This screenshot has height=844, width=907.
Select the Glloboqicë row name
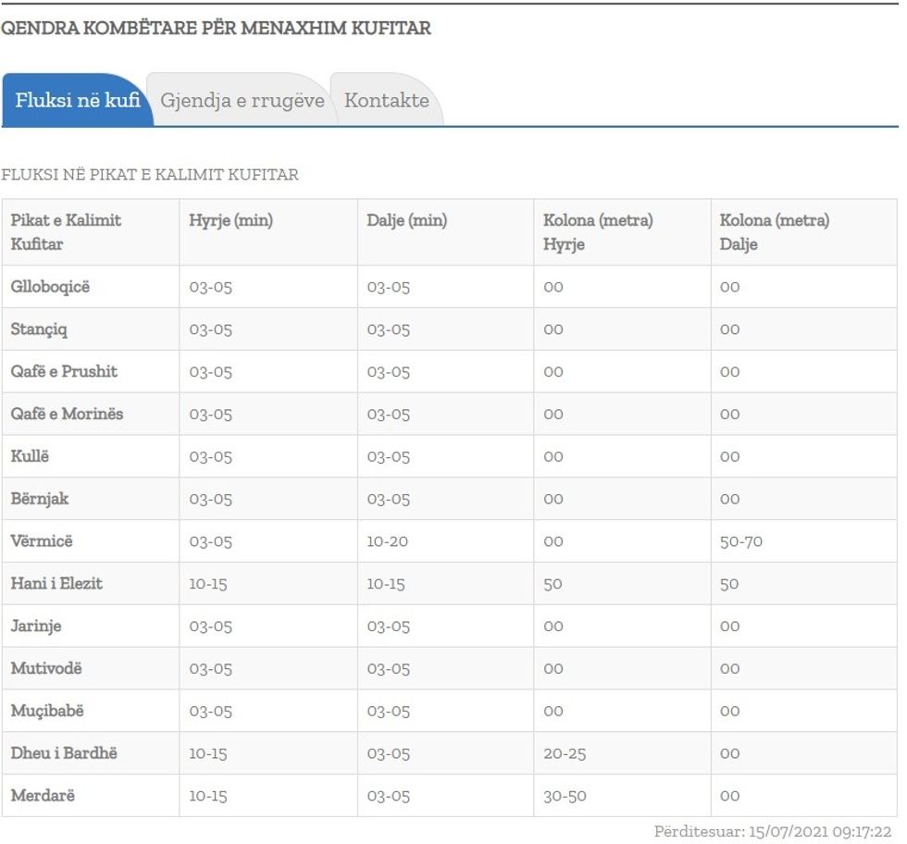50,287
